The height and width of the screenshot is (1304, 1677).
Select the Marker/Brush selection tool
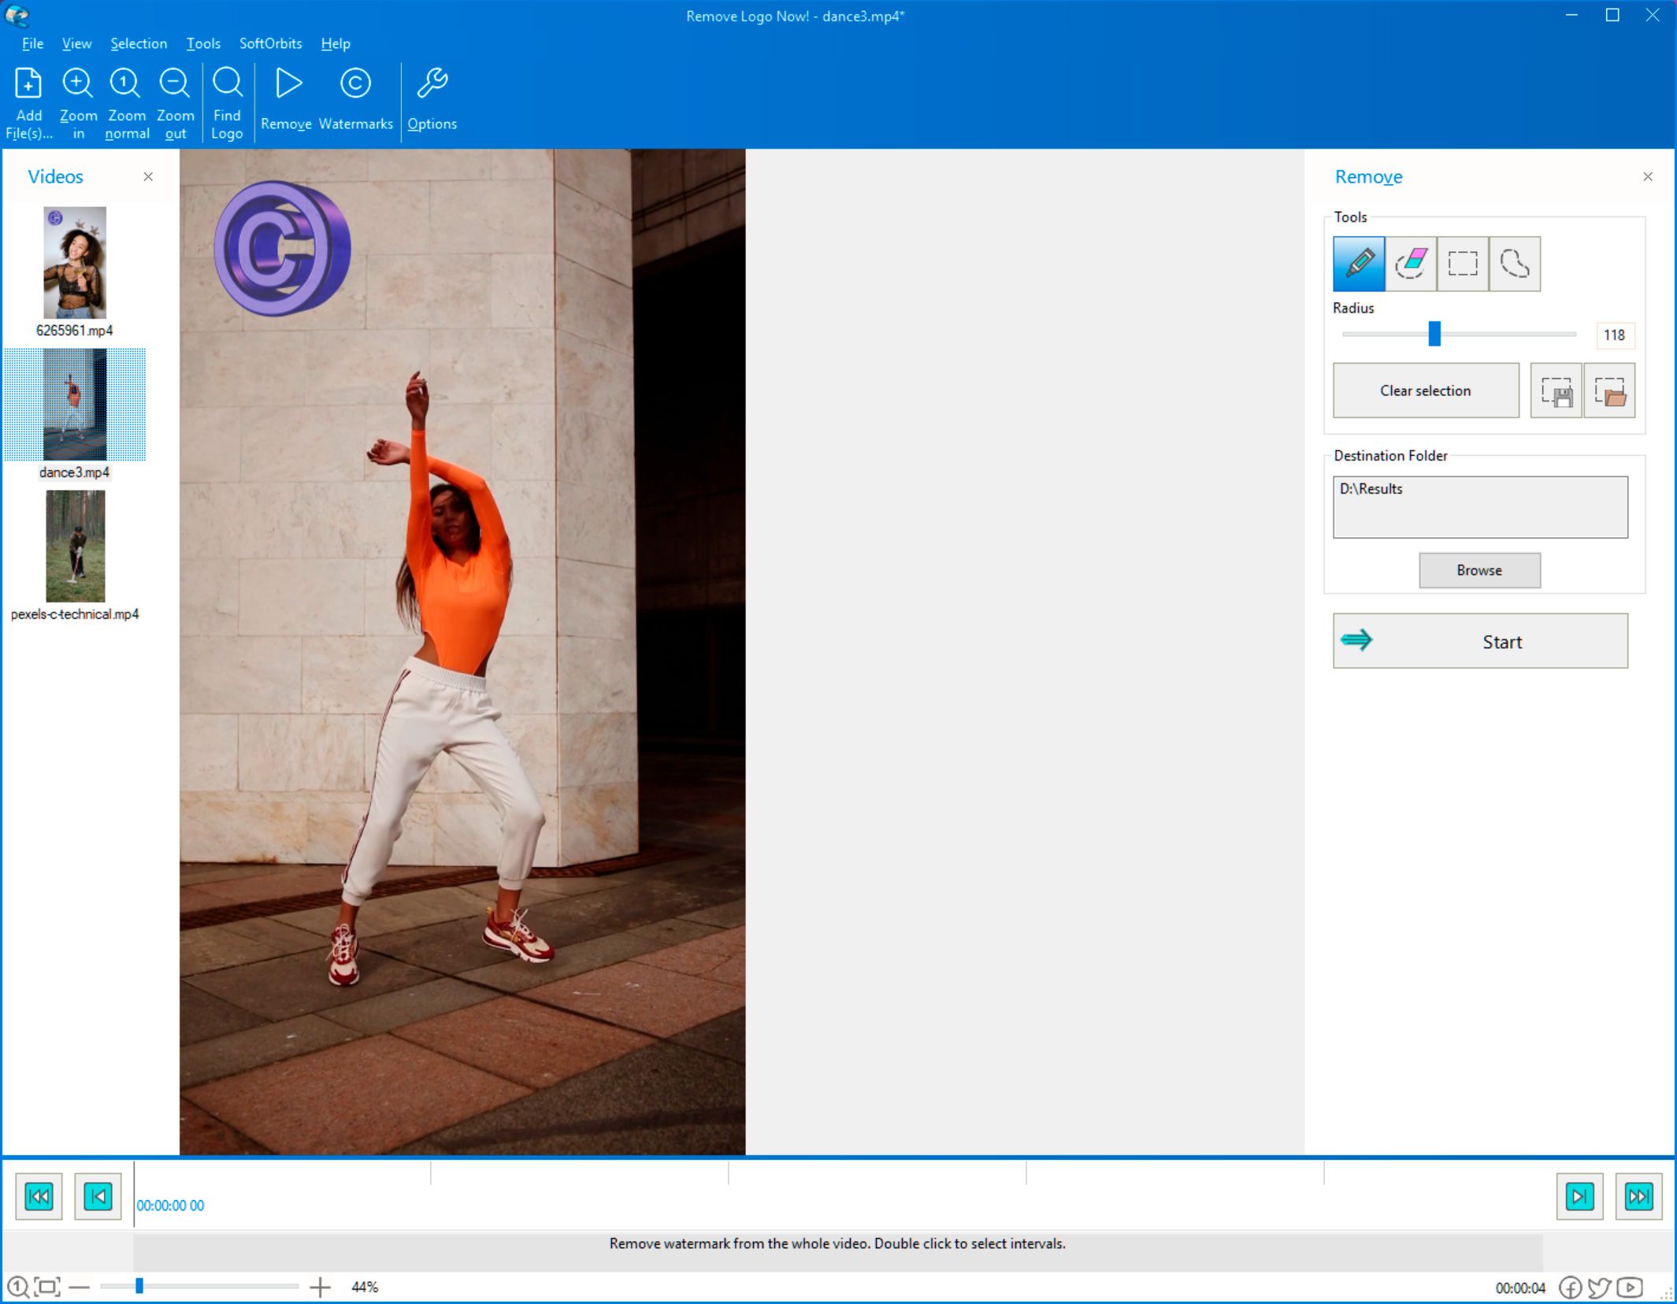pyautogui.click(x=1359, y=263)
